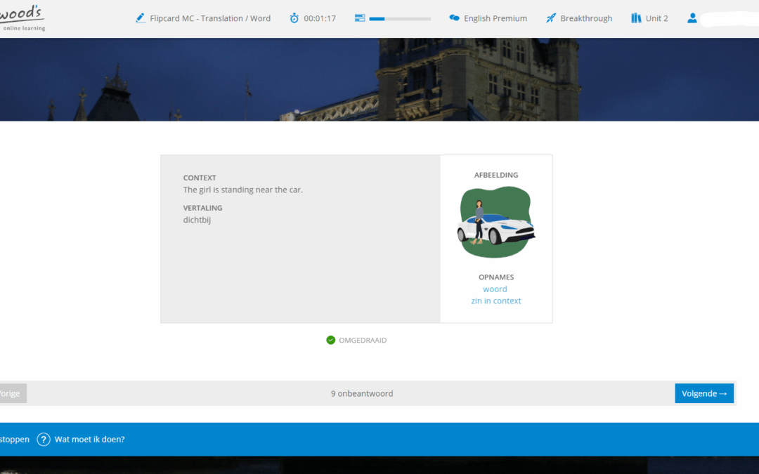The width and height of the screenshot is (759, 474).
Task: Play the 'zin in context' recording
Action: (496, 301)
